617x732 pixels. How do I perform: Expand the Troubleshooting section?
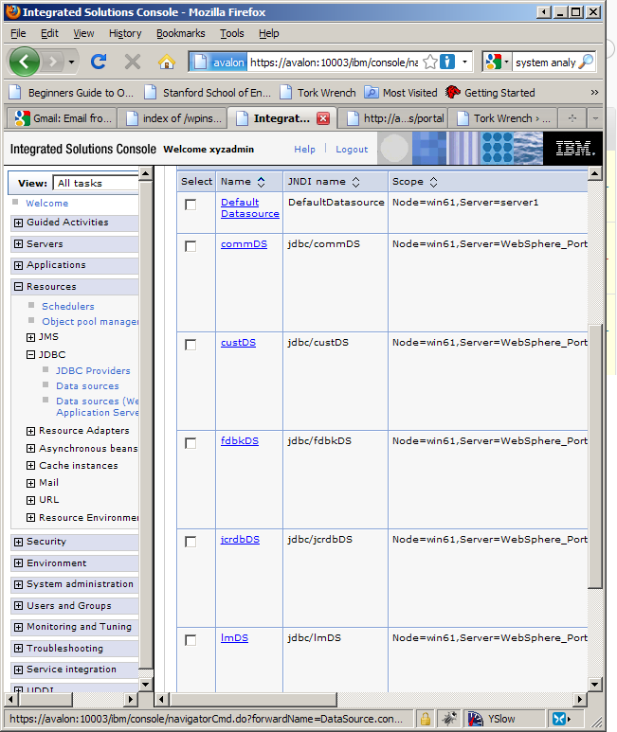(18, 649)
